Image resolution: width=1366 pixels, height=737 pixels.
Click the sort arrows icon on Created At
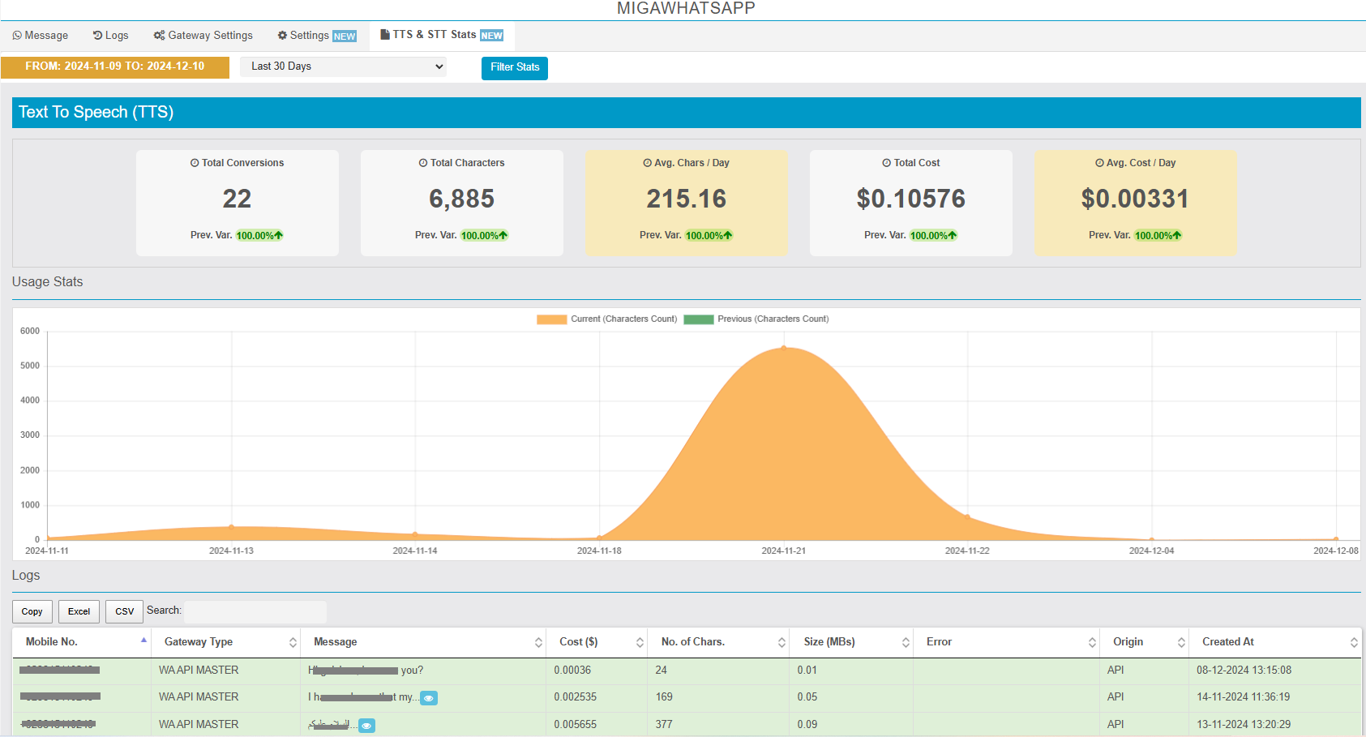coord(1353,642)
